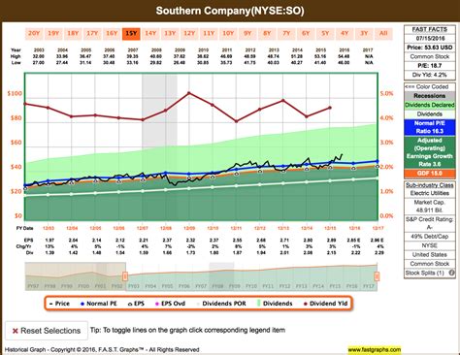Click the orange GDF 15.0 box
460x355 pixels.
point(430,174)
